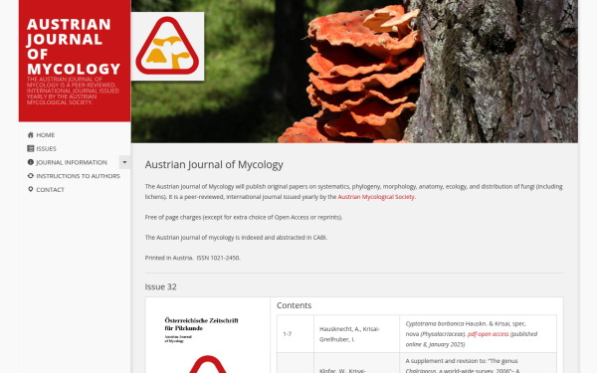Click the Issues list icon
Screen dimensions: 597x373
click(31, 149)
